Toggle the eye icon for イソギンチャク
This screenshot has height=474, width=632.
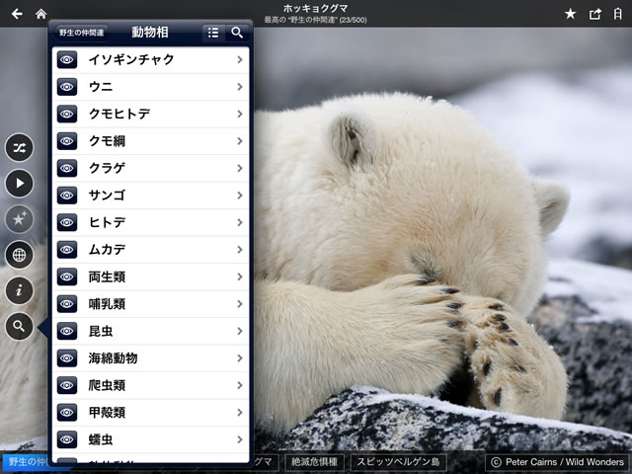point(67,59)
